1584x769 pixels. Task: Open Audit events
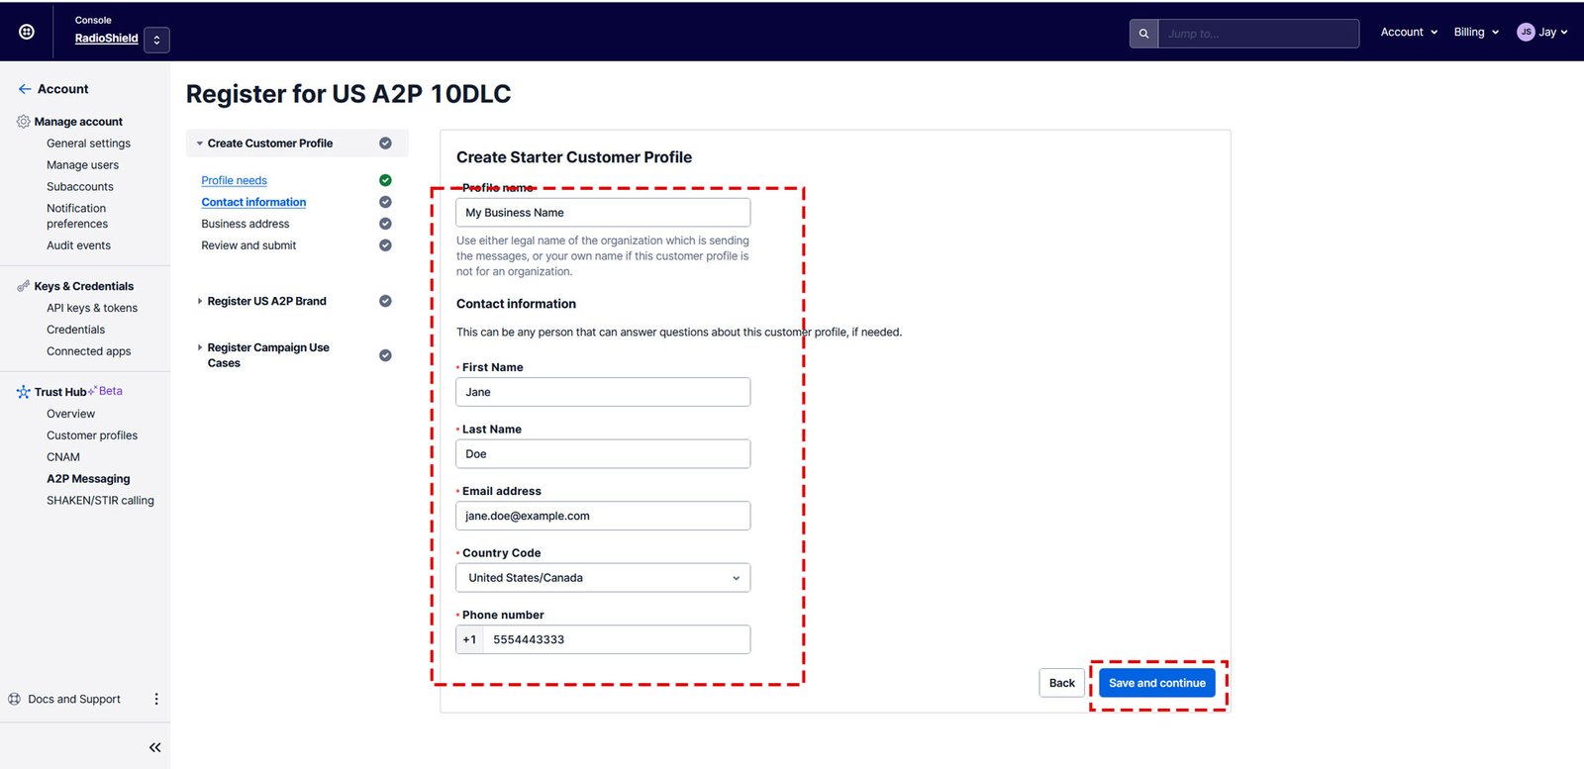(78, 245)
